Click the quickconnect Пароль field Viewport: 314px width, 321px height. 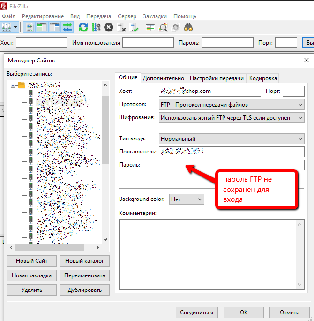[x=228, y=42]
